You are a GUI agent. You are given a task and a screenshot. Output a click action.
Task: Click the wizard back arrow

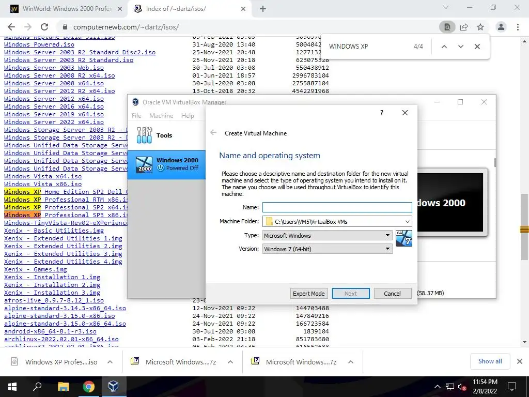click(x=213, y=133)
